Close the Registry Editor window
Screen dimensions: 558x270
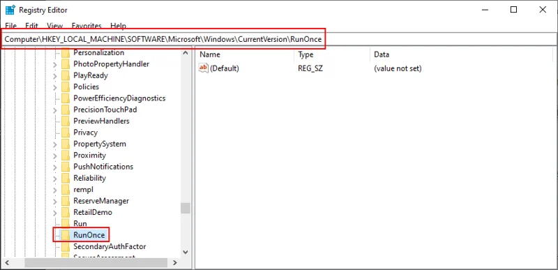543,10
